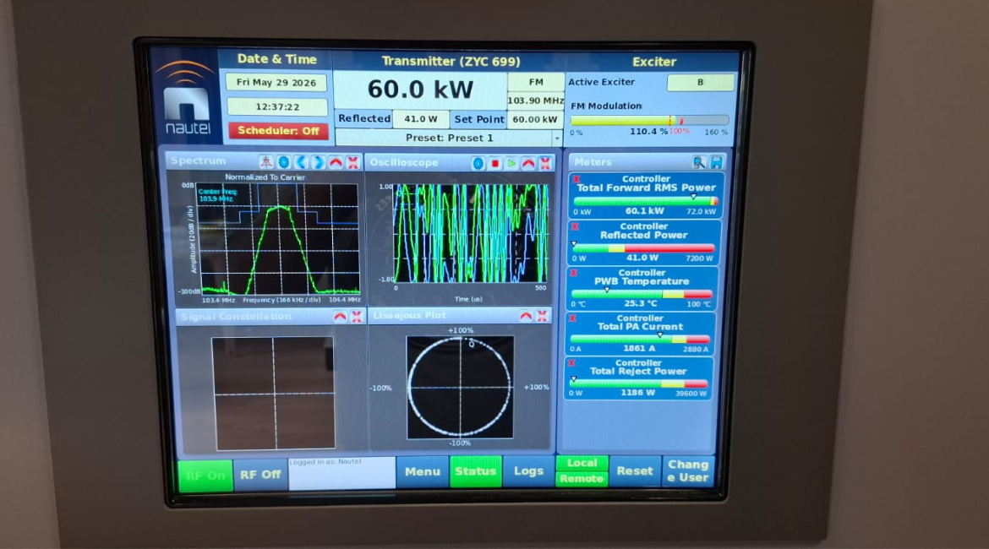Turn RF On
989x549 pixels.
coord(205,476)
